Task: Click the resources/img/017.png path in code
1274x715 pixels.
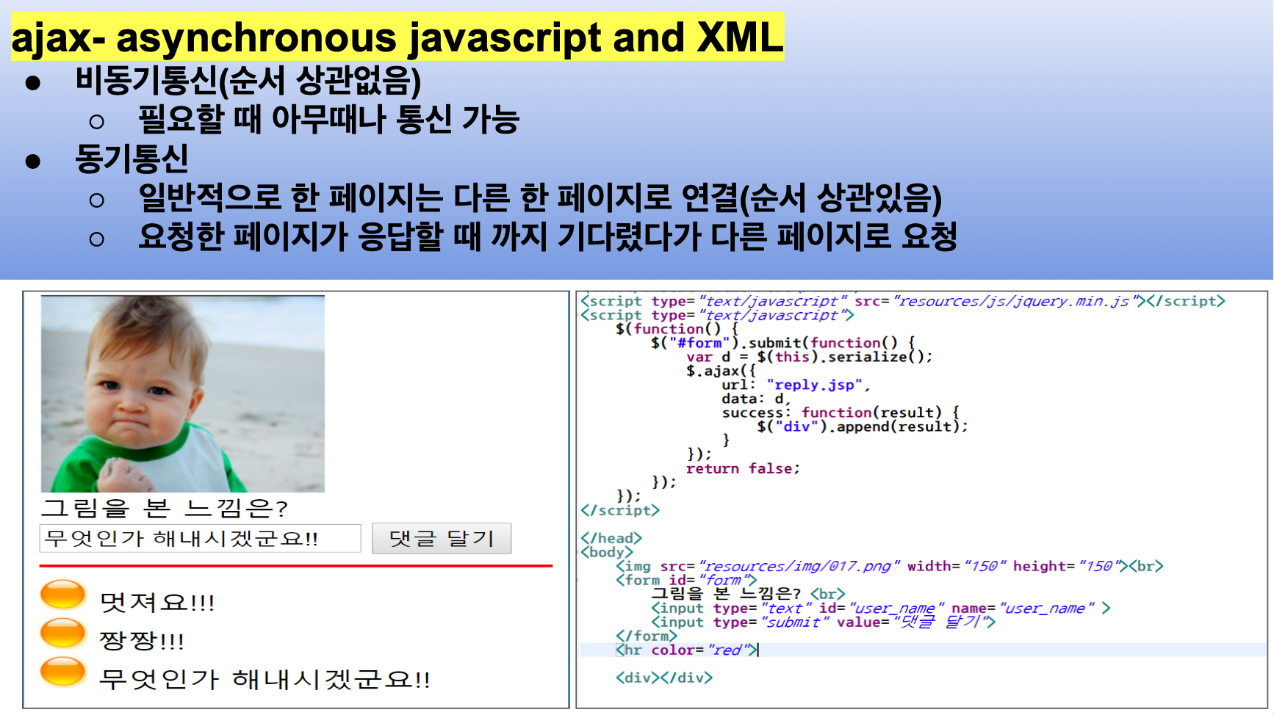Action: (797, 566)
